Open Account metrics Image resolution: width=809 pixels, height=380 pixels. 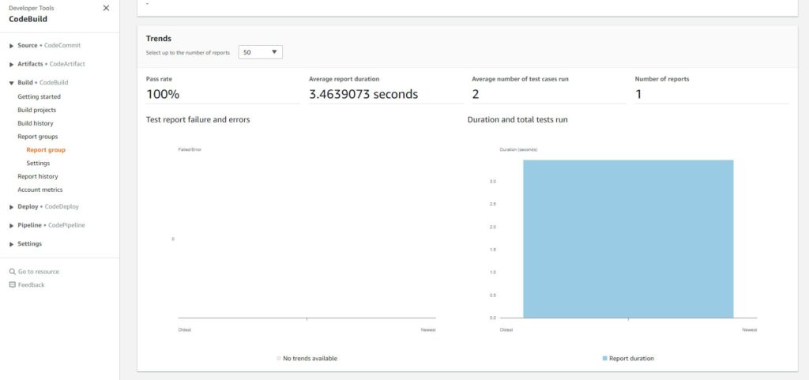40,190
